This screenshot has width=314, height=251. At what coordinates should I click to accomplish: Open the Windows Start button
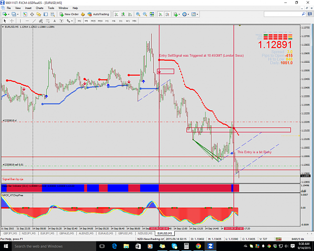click(x=6, y=246)
